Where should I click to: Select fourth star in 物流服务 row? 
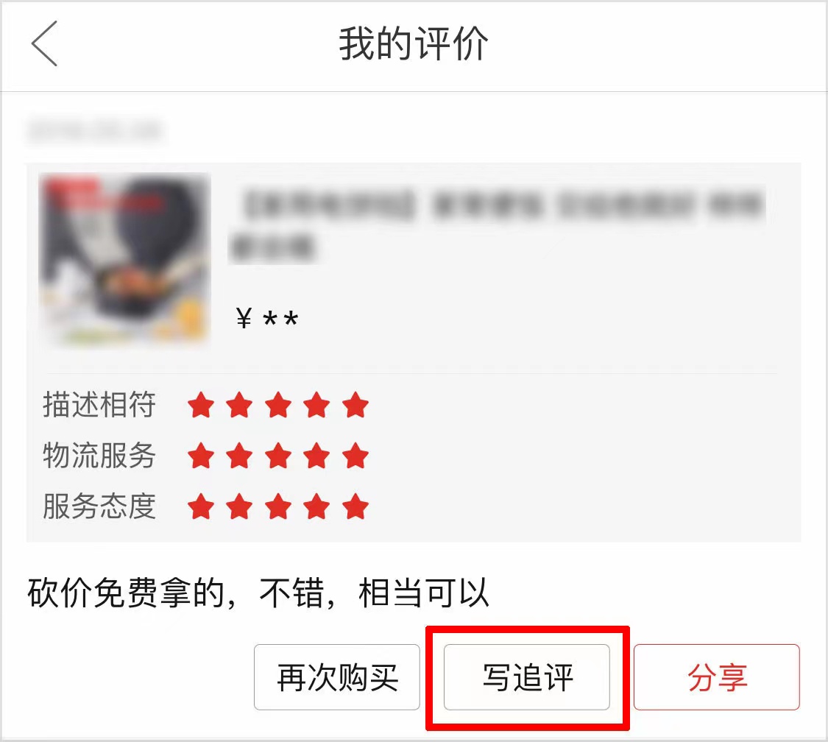click(316, 456)
